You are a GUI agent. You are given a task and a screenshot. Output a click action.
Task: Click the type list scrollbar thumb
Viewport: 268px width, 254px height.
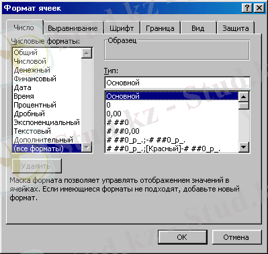coord(244,105)
